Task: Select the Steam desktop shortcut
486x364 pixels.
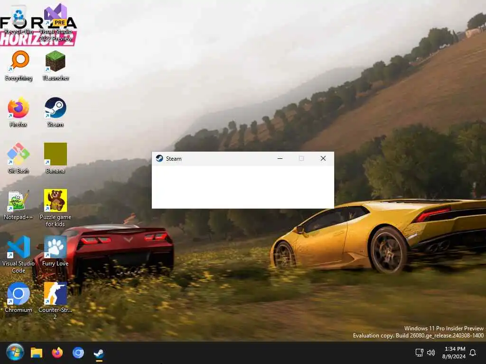Action: coord(56,112)
